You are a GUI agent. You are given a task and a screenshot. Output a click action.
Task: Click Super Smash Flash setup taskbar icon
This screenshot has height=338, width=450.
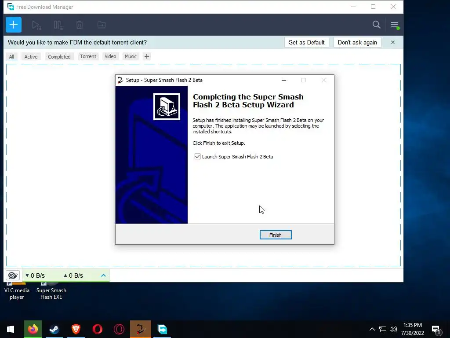[x=140, y=329]
